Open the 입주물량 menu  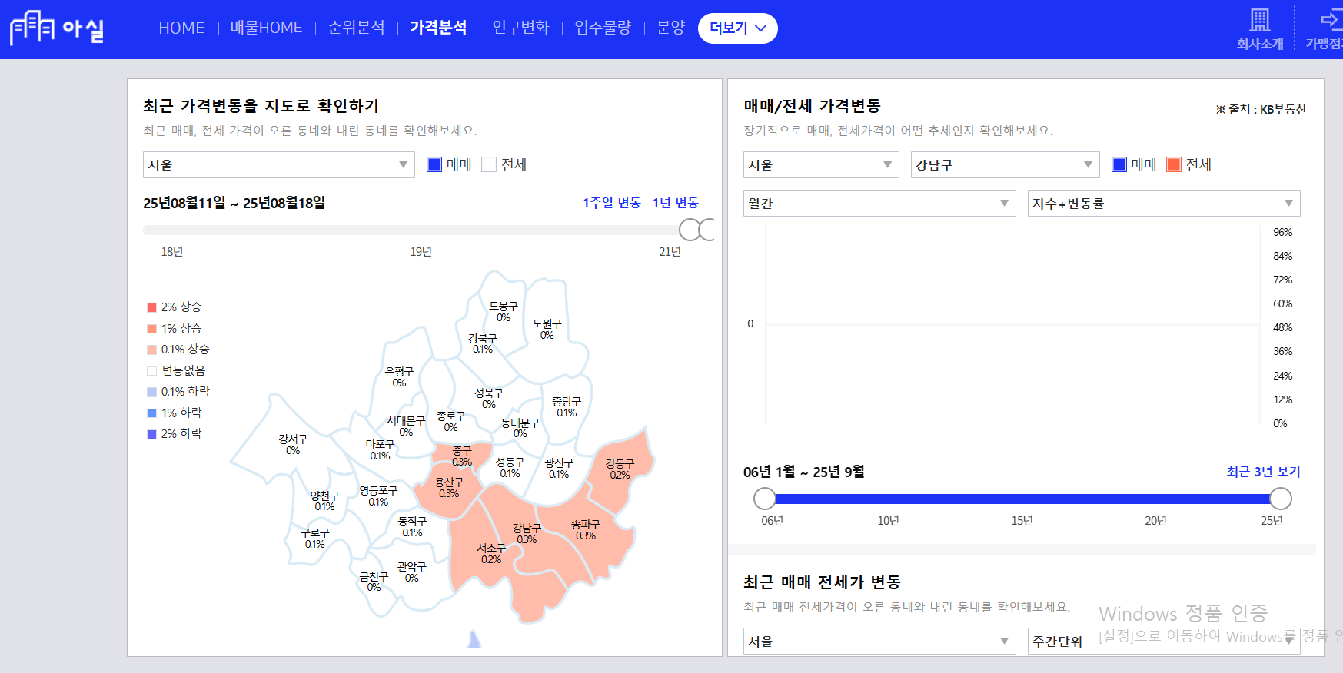coord(603,28)
